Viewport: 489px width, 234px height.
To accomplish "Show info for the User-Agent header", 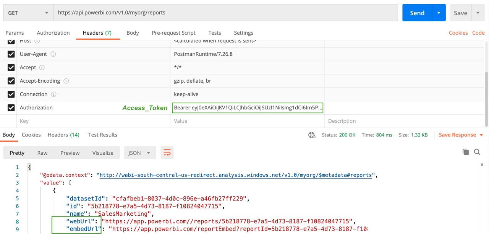I will [x=53, y=54].
